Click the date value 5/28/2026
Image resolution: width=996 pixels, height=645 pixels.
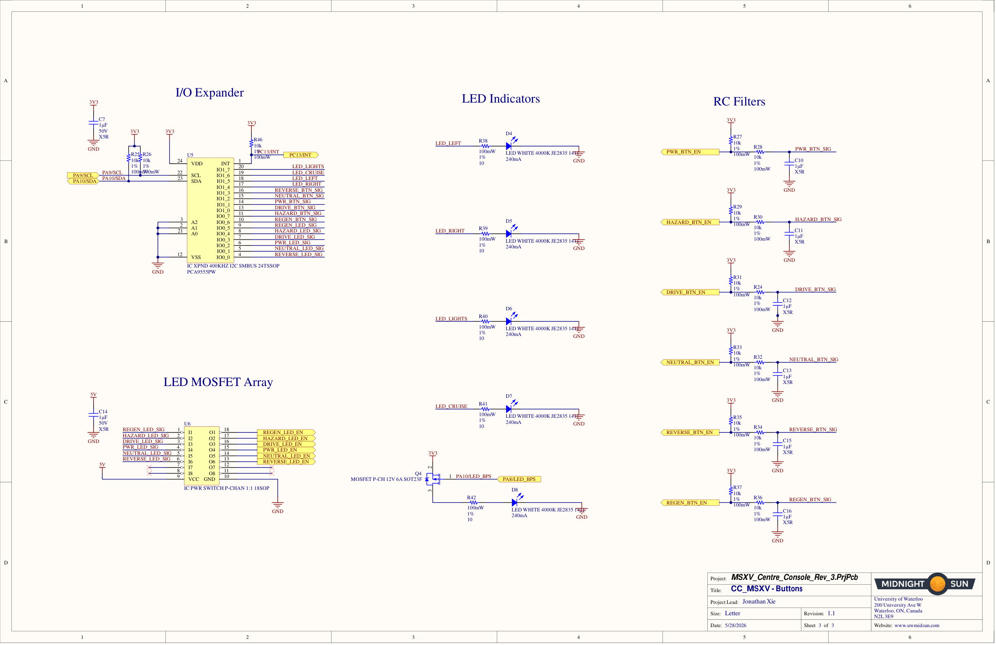(735, 625)
